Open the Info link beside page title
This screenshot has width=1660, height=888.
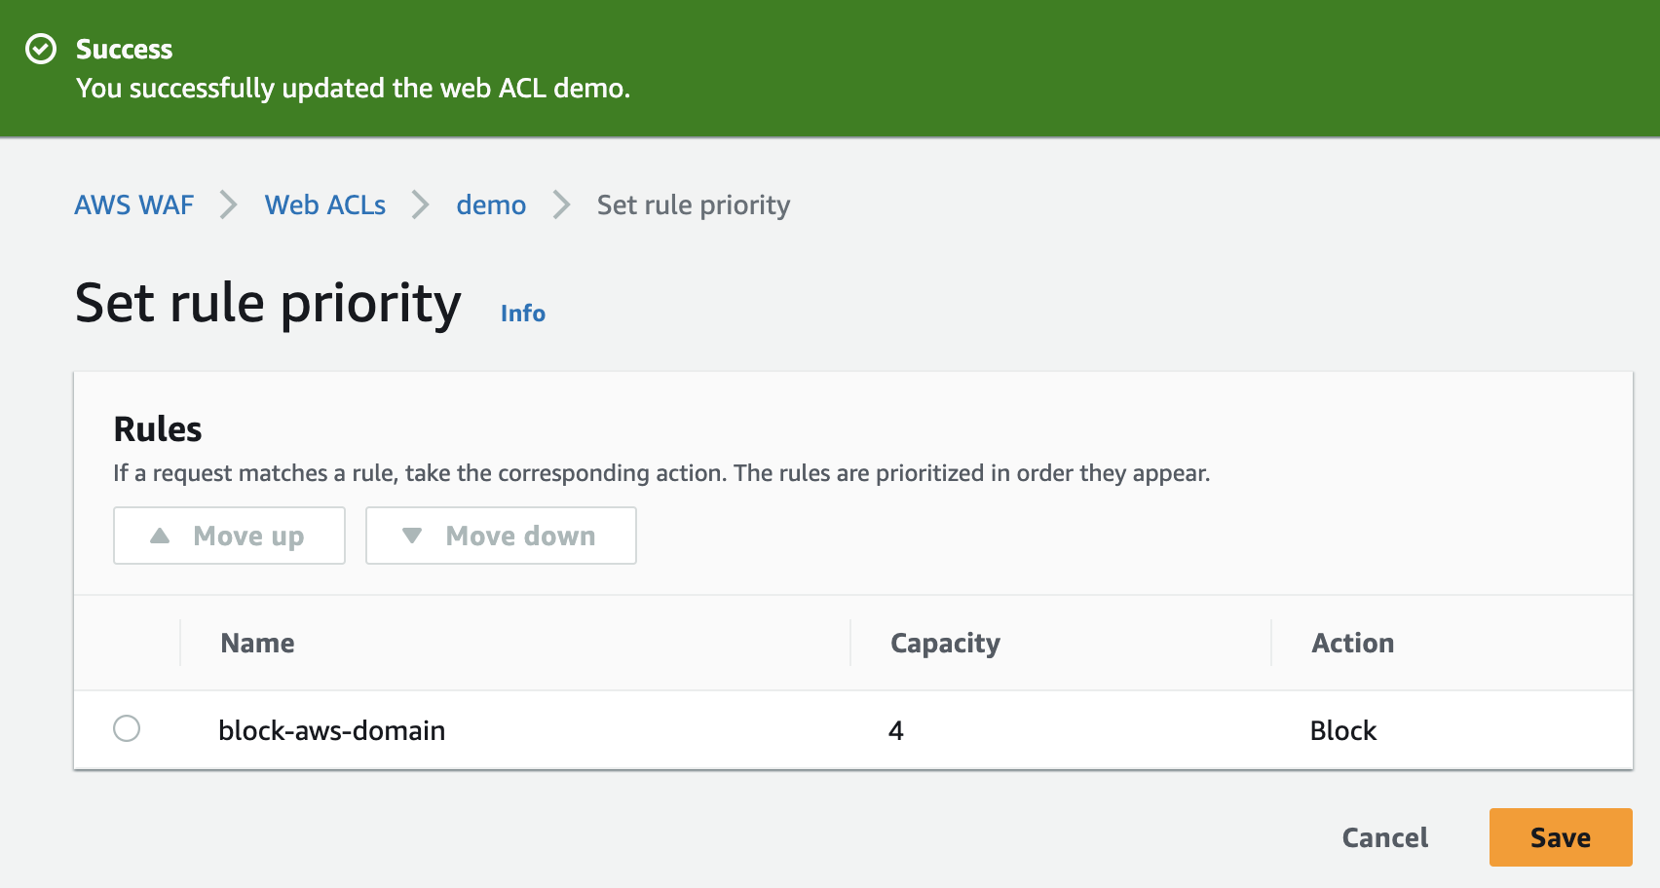(523, 314)
